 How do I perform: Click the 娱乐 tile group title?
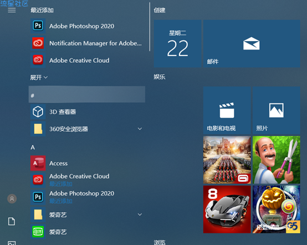(160, 77)
